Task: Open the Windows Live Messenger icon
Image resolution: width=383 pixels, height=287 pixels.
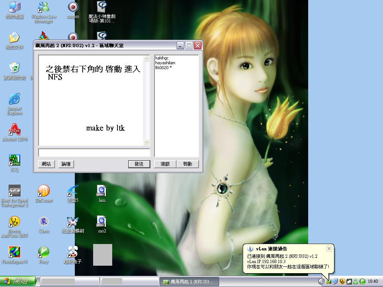Action: coord(44,7)
